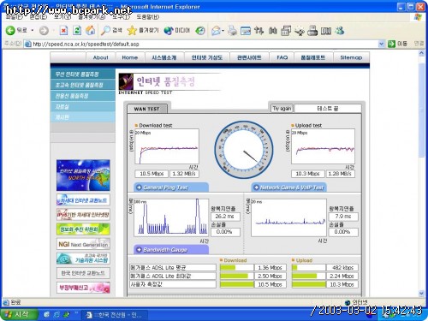
Task: Click the Try again button
Action: tap(282, 109)
